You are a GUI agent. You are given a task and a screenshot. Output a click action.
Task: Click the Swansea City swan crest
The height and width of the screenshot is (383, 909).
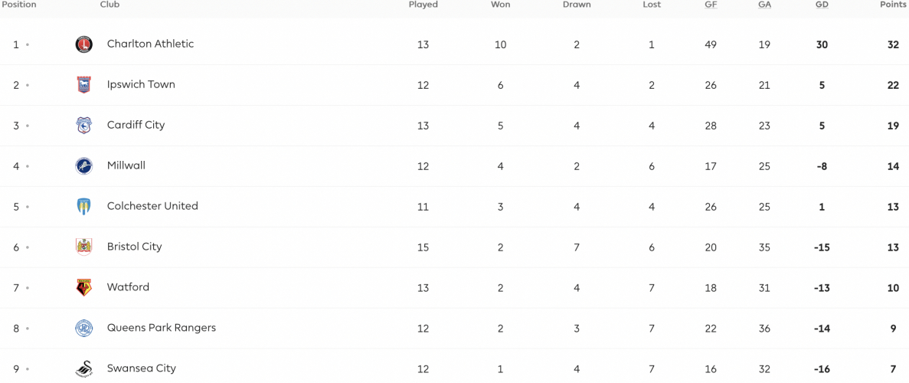[84, 369]
